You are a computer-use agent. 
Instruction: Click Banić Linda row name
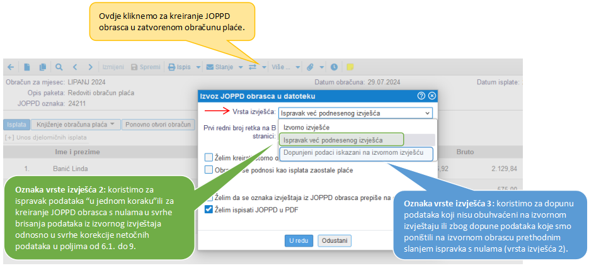(72, 169)
